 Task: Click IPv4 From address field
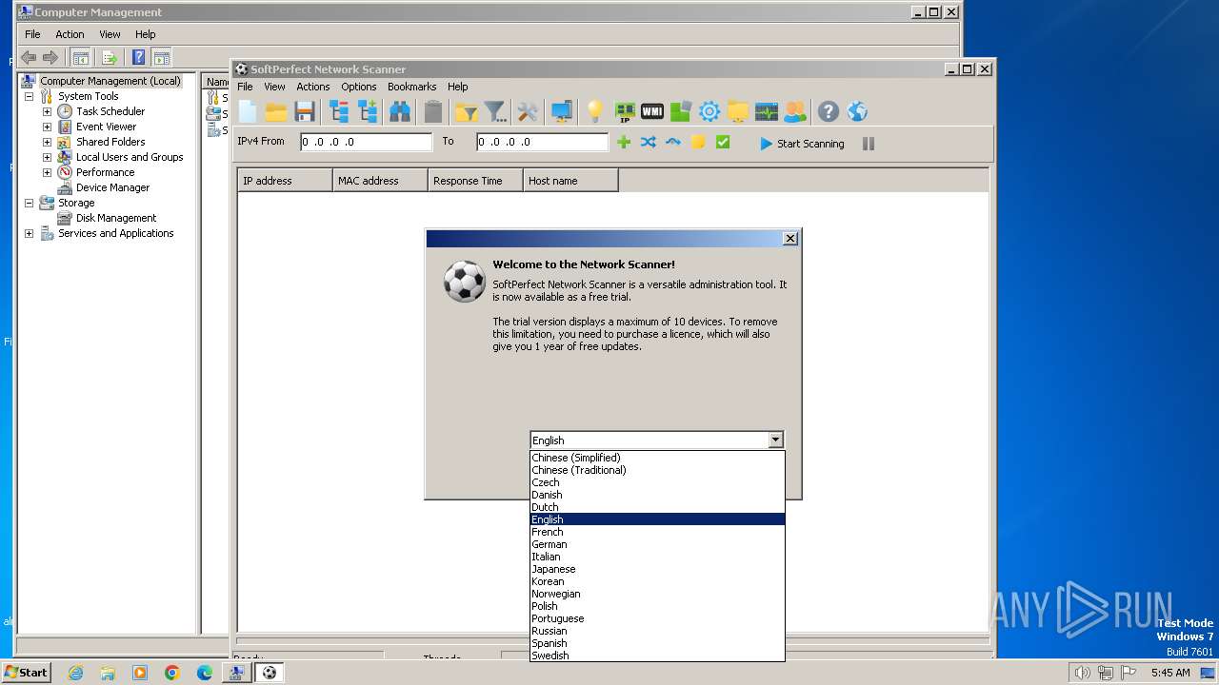point(366,142)
